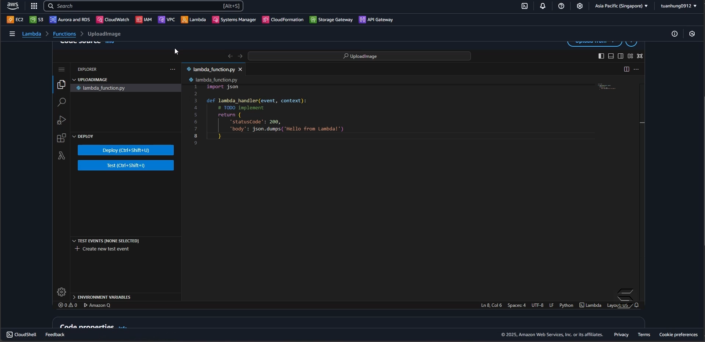
Task: Open the top bar settings gear
Action: (x=580, y=6)
